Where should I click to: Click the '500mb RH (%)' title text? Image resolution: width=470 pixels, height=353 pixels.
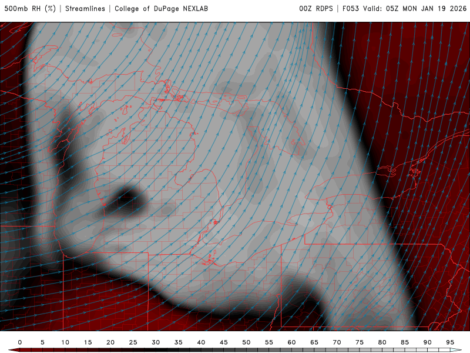[30, 9]
